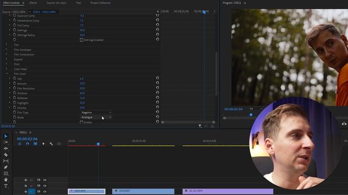This screenshot has height=195, width=348.
Task: Reset the Mode parameter
Action: pos(157,117)
